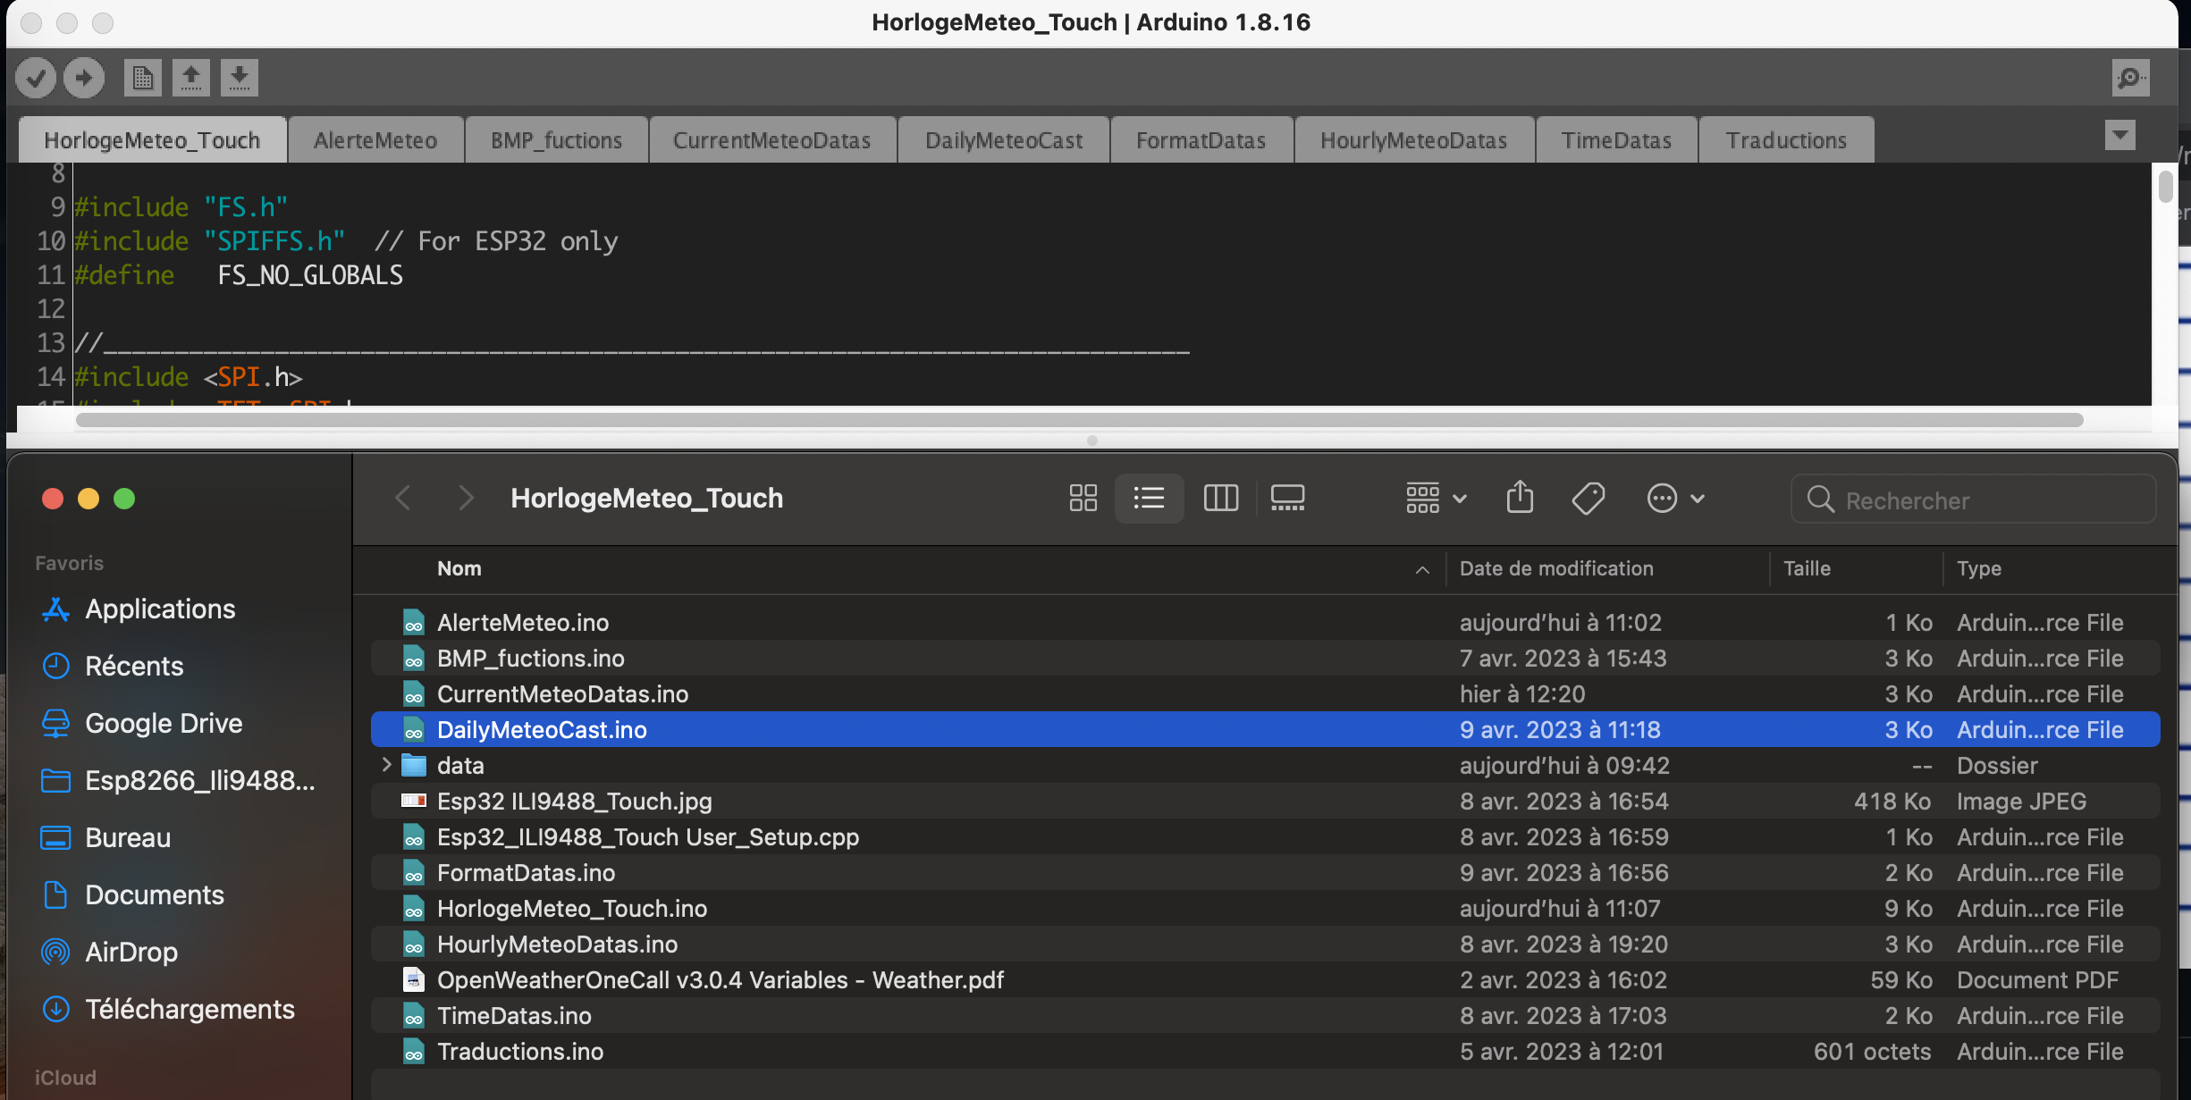Switch Finder to gallery view
The height and width of the screenshot is (1100, 2191).
[1287, 498]
